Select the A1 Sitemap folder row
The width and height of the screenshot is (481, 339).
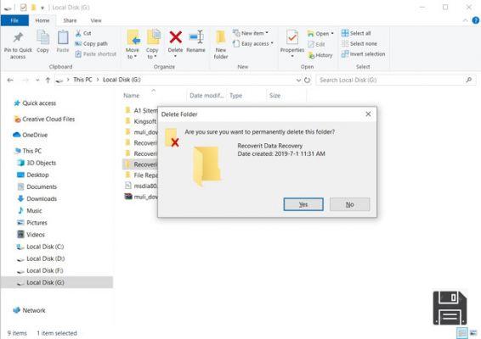pyautogui.click(x=140, y=111)
